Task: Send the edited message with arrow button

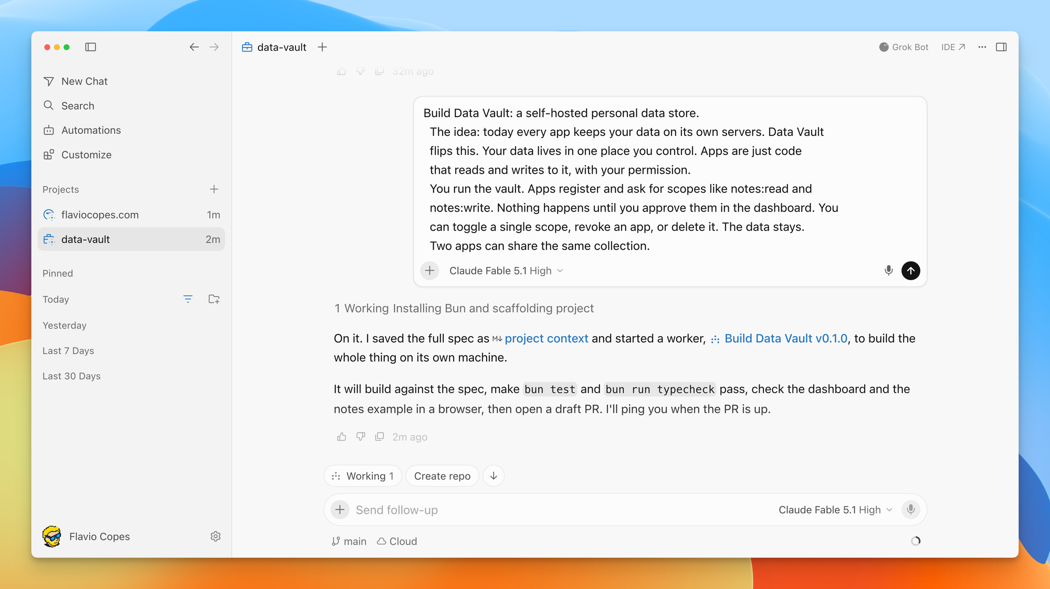Action: click(x=911, y=271)
